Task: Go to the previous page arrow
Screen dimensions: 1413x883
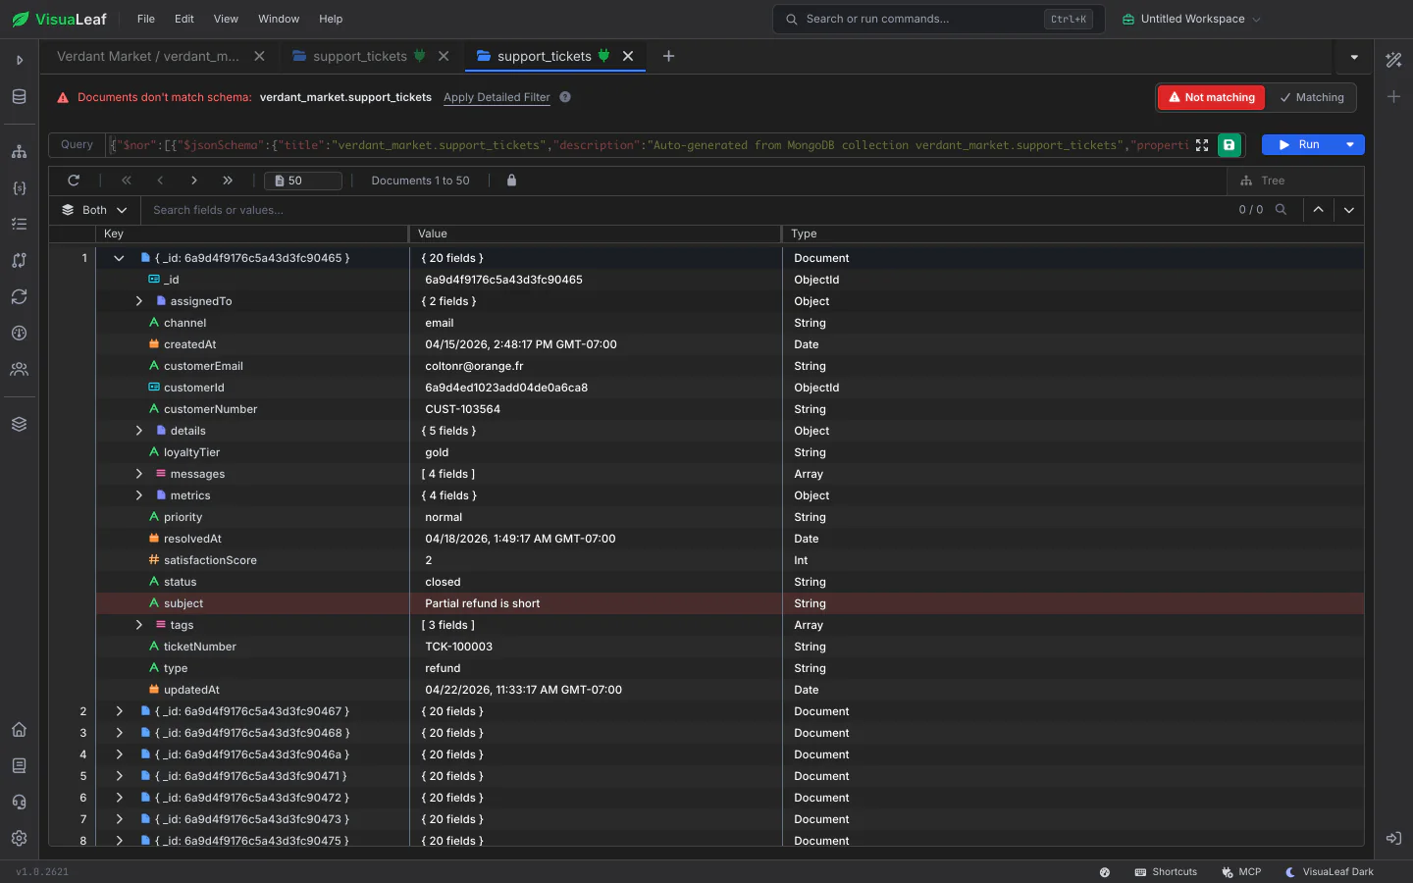Action: tap(160, 181)
